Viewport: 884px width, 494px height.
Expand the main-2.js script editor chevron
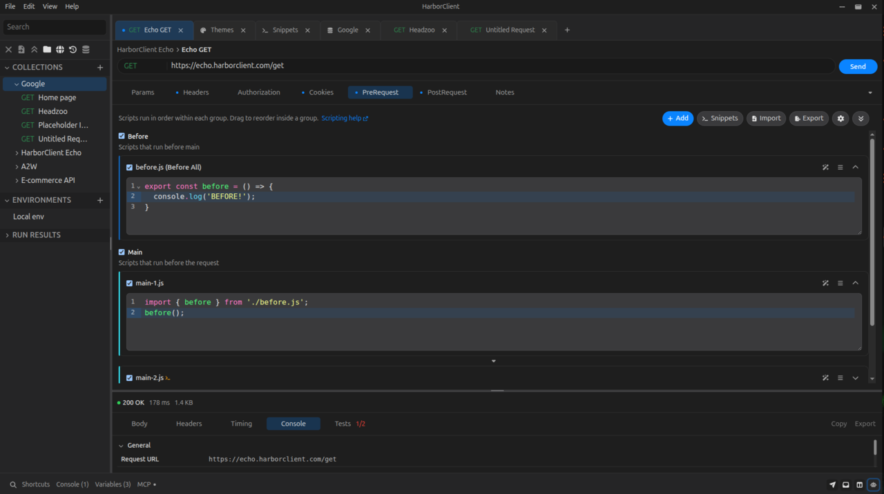pos(856,378)
